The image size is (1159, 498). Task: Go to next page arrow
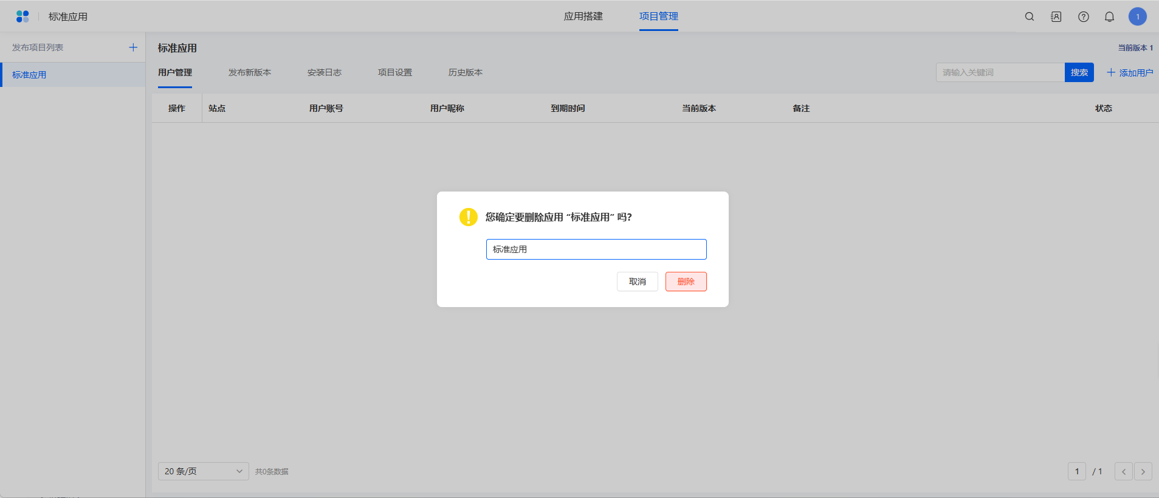click(x=1143, y=471)
